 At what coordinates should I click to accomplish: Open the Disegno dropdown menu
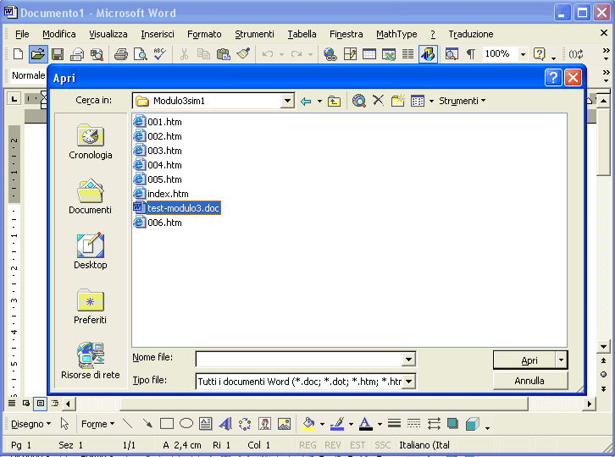(x=31, y=424)
